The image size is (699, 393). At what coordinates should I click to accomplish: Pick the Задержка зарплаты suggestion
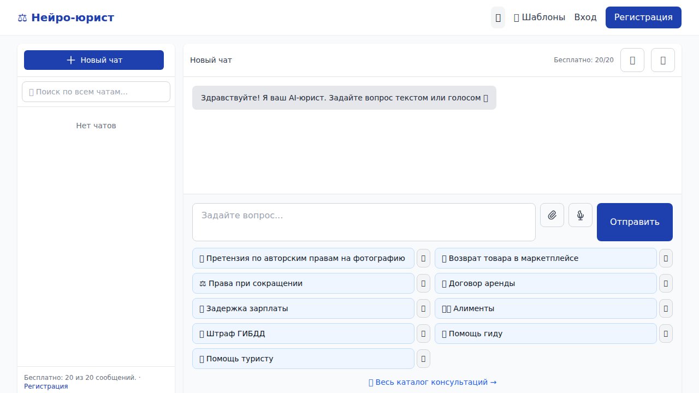(303, 308)
